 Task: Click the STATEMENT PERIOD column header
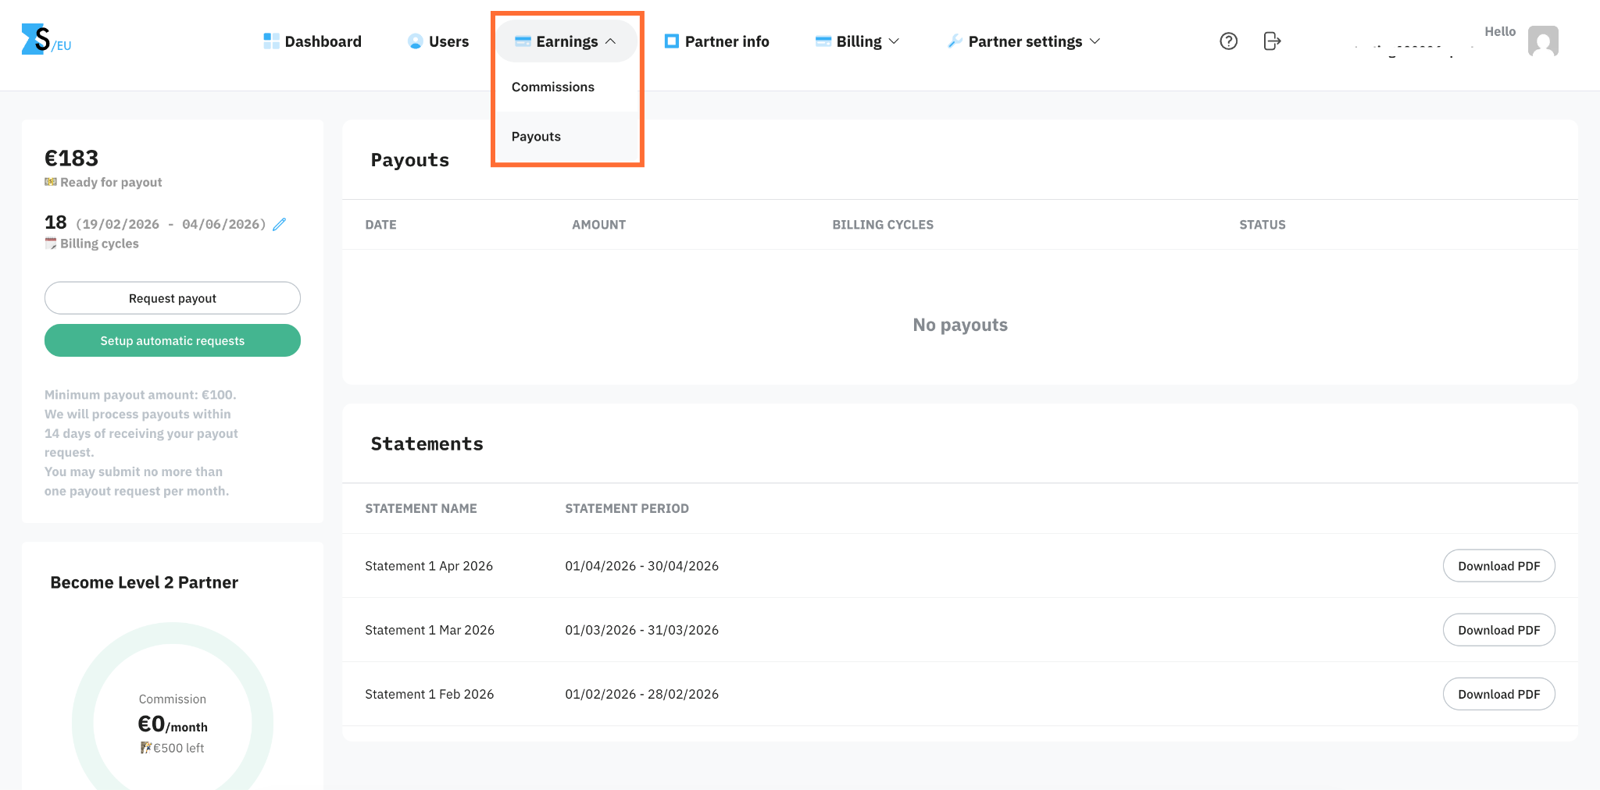coord(627,509)
